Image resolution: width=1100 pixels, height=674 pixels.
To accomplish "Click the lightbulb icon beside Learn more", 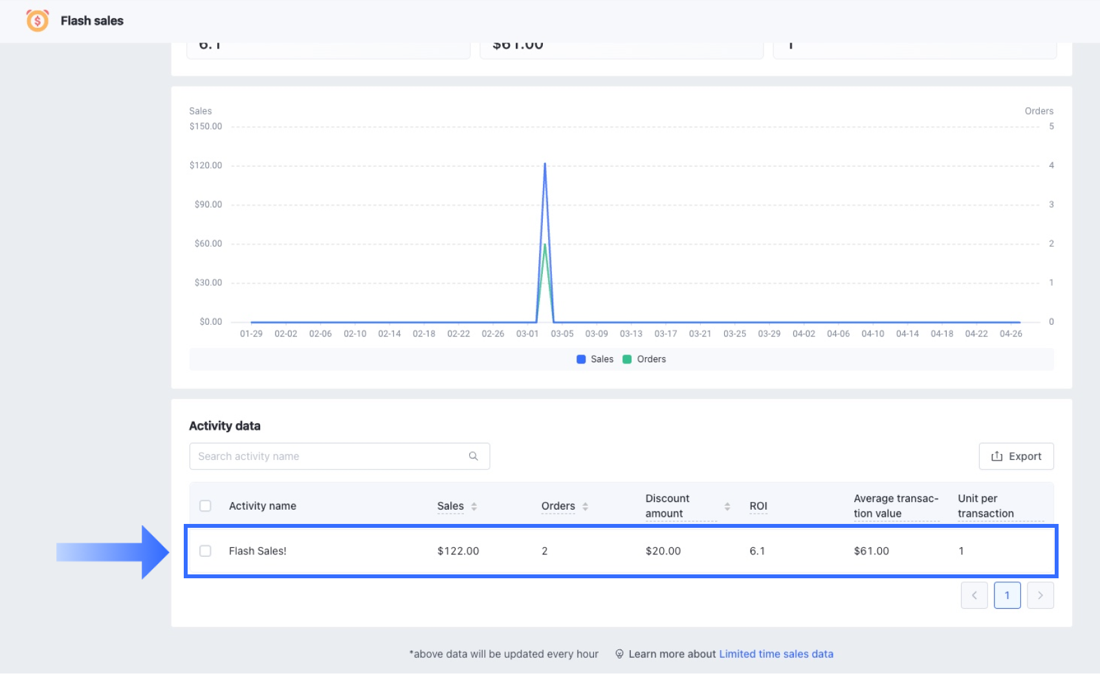I will (619, 654).
